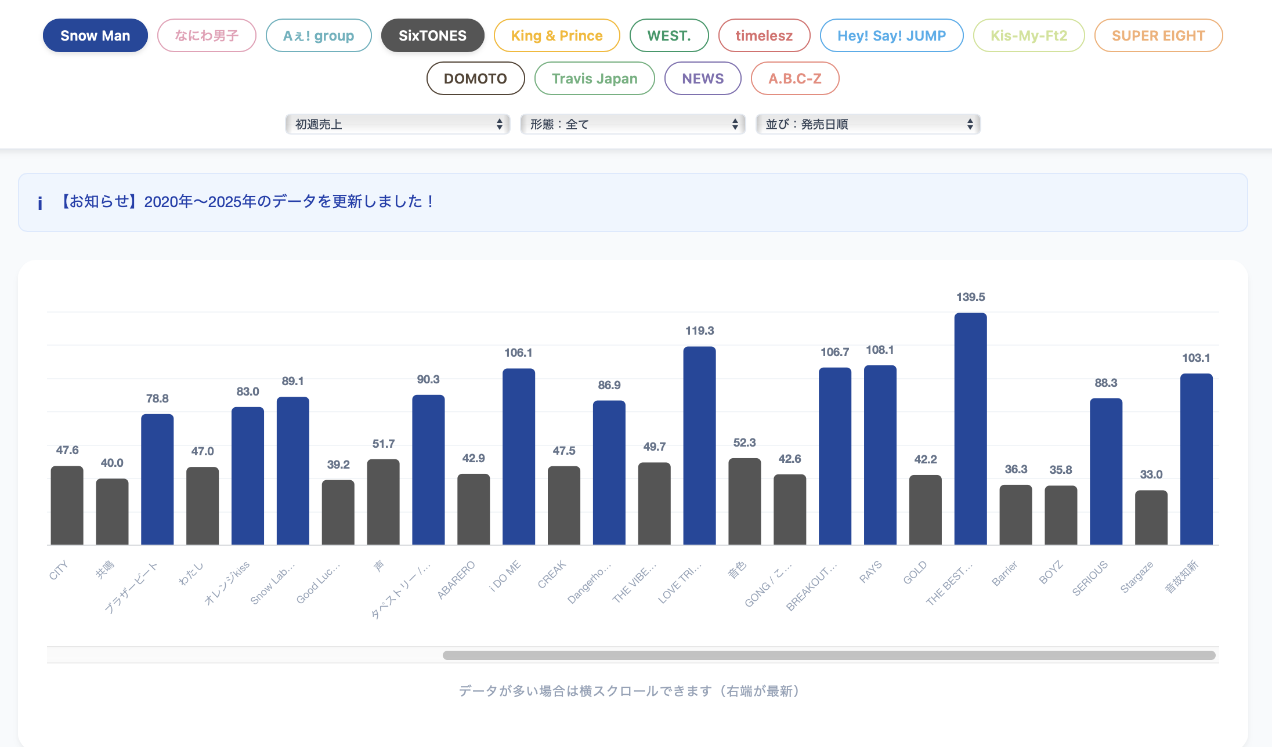Click the NEWS group pill
1272x747 pixels.
click(703, 78)
